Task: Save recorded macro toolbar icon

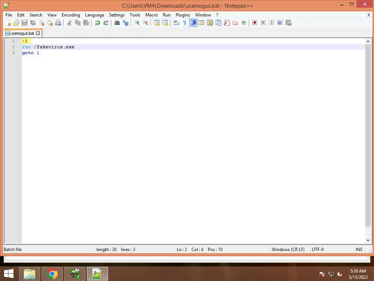Action: coord(289,23)
